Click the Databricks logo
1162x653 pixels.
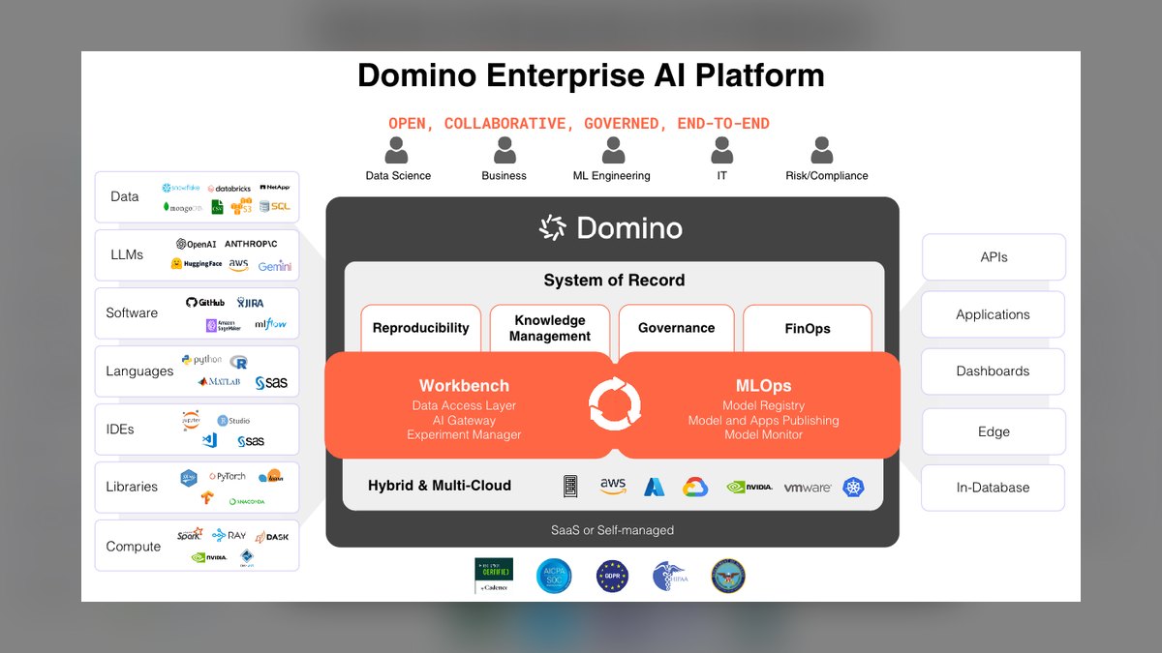pos(229,189)
